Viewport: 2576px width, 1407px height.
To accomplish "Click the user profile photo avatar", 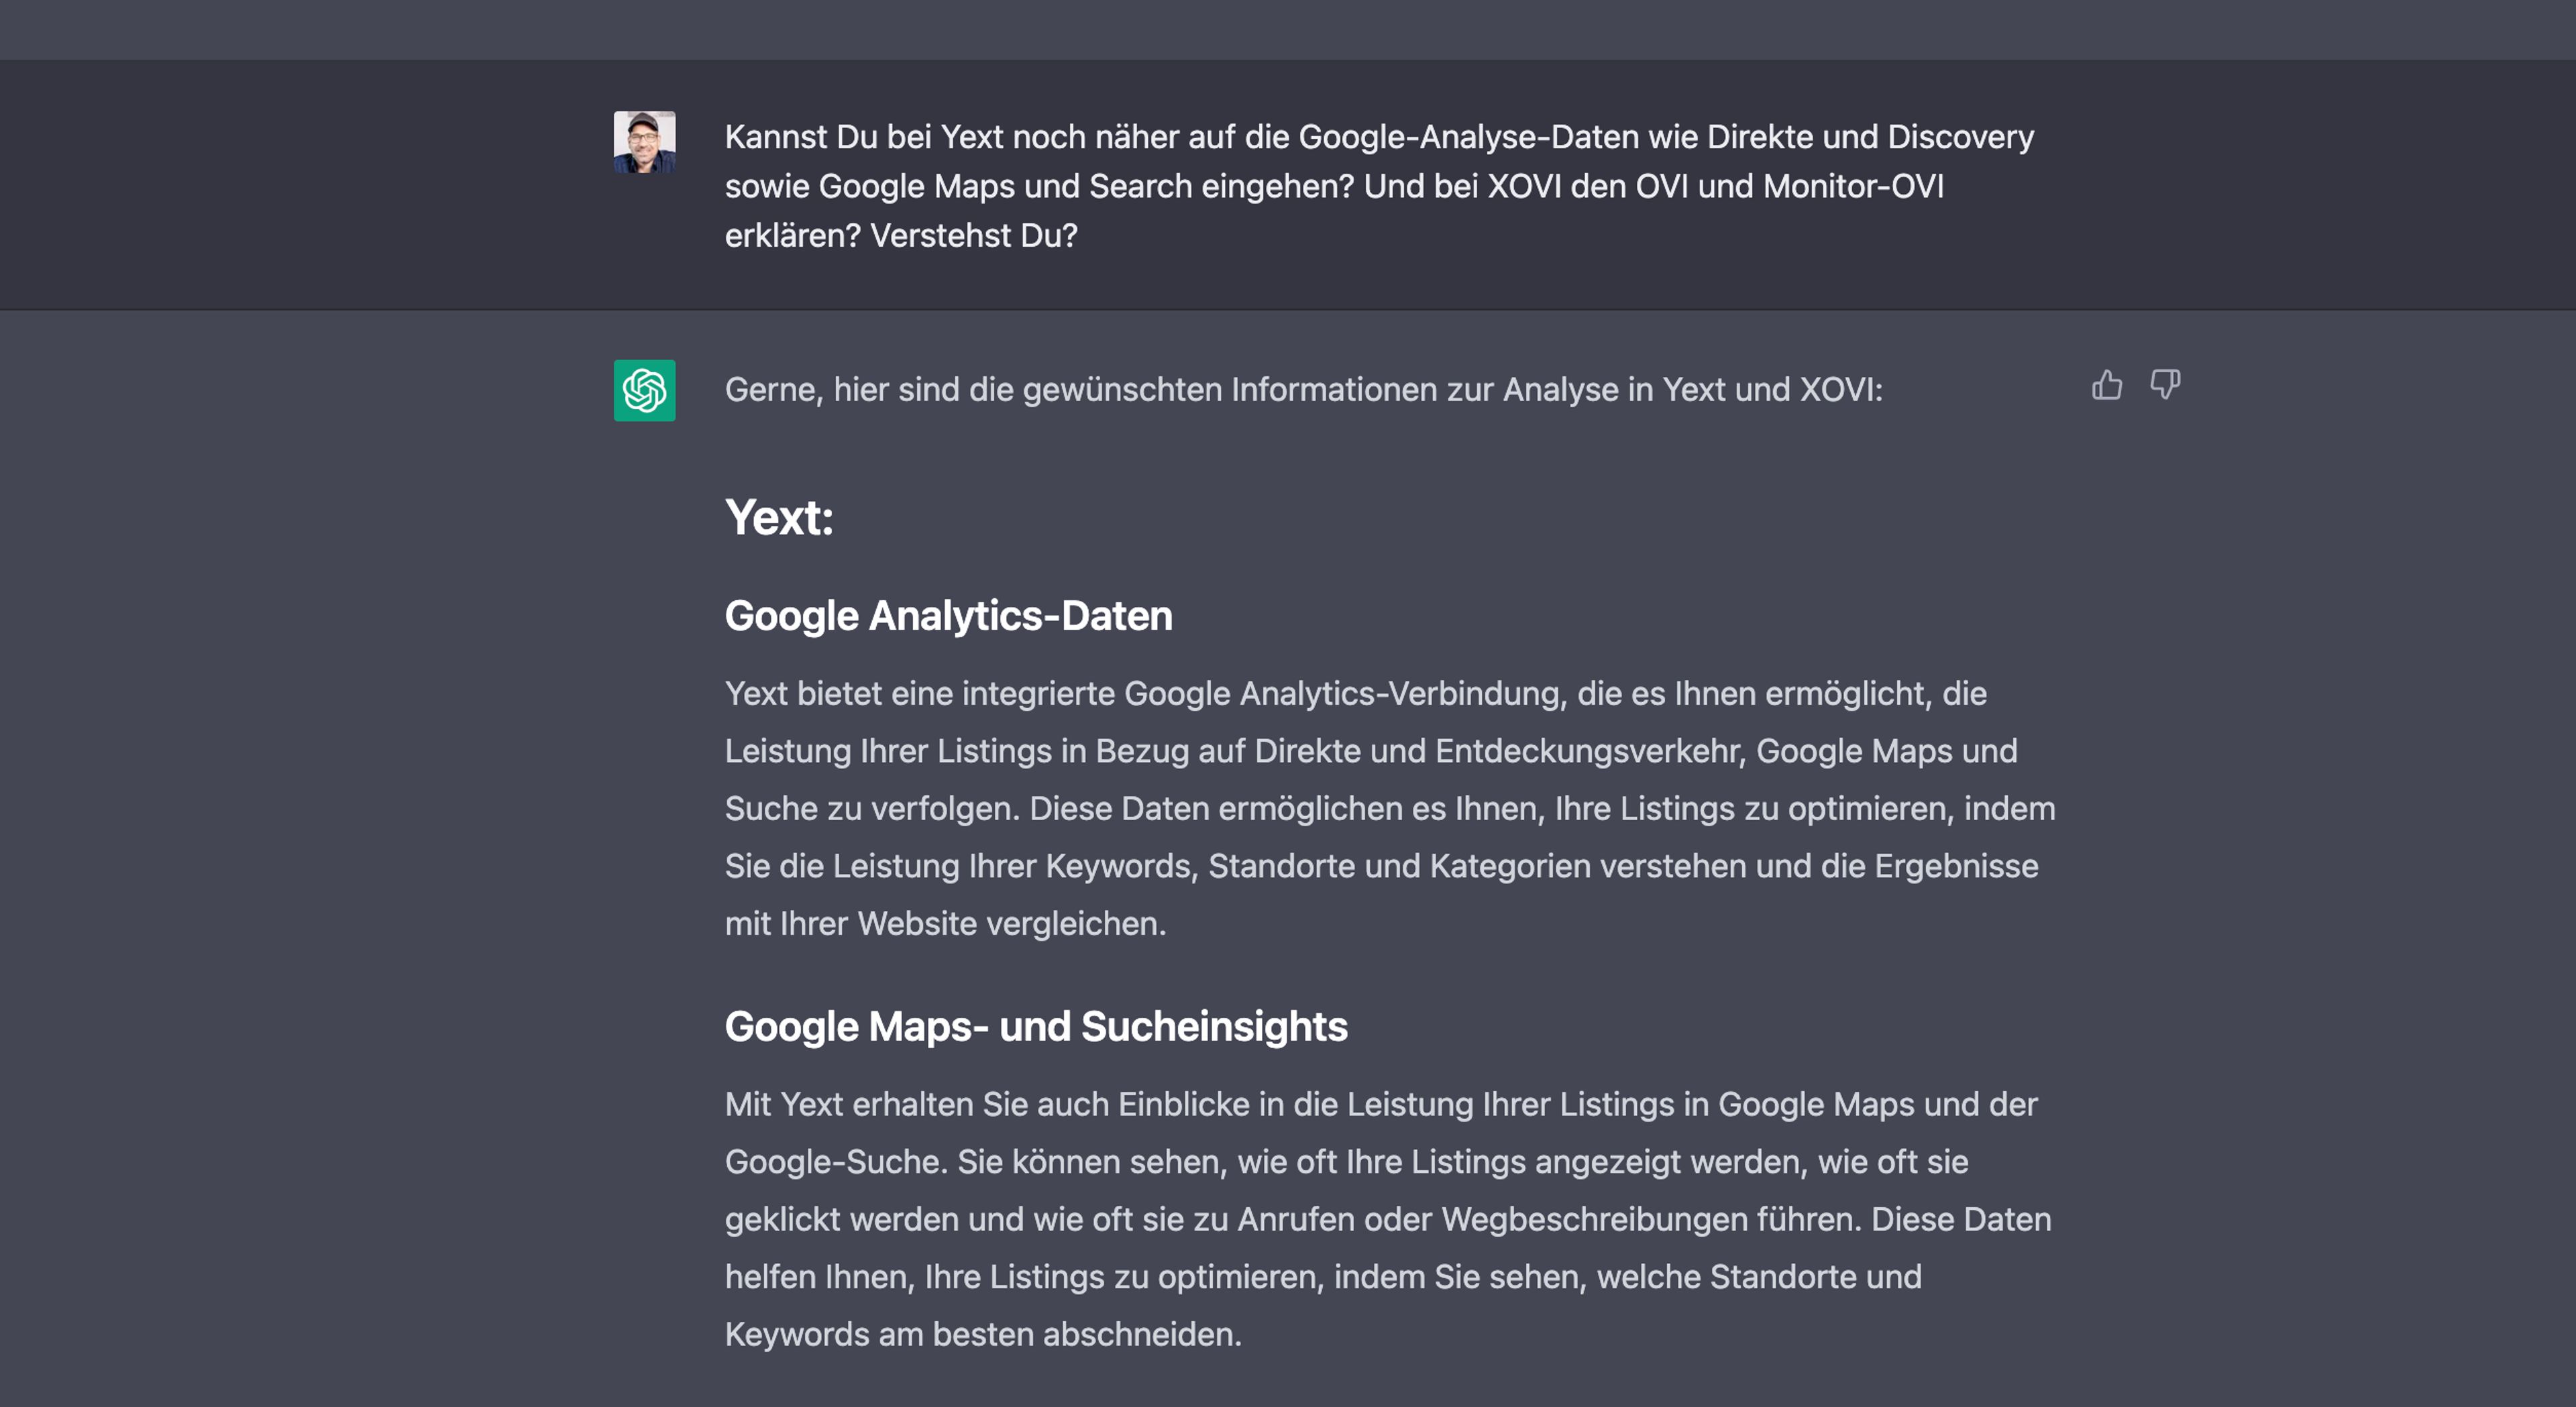I will pyautogui.click(x=644, y=142).
